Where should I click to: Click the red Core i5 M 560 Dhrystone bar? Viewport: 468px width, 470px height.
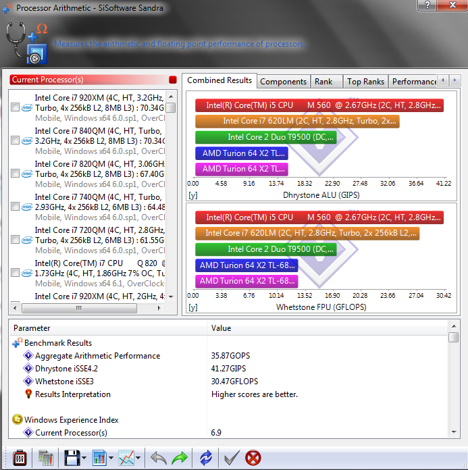pyautogui.click(x=319, y=105)
